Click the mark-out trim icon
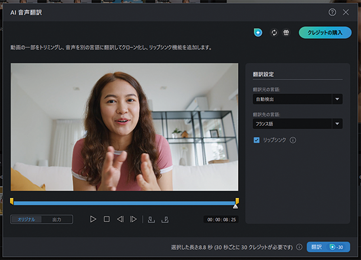The image size is (361, 260). pos(165,219)
